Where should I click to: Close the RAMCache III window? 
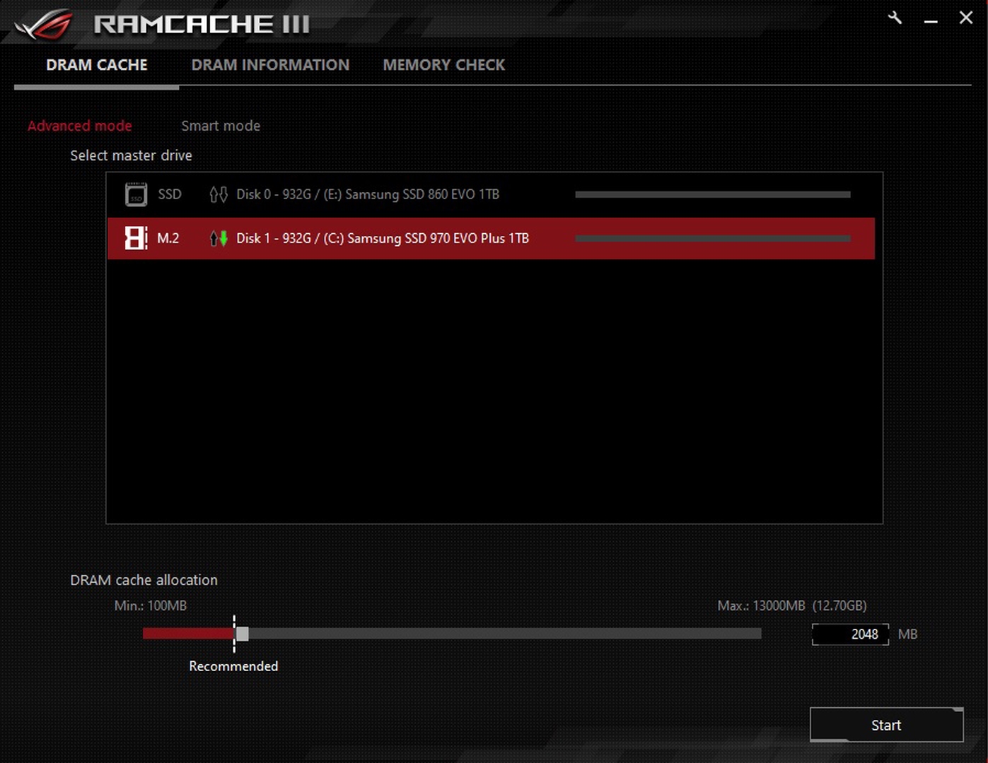965,18
